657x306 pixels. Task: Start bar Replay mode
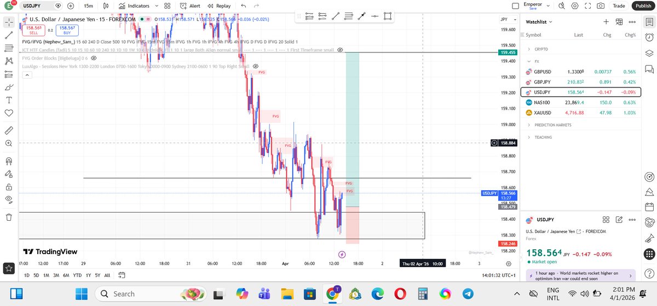pyautogui.click(x=218, y=6)
